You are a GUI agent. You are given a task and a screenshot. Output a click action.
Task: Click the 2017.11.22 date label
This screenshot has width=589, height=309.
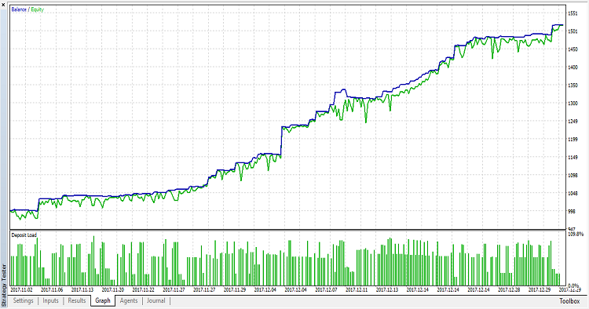(x=143, y=290)
